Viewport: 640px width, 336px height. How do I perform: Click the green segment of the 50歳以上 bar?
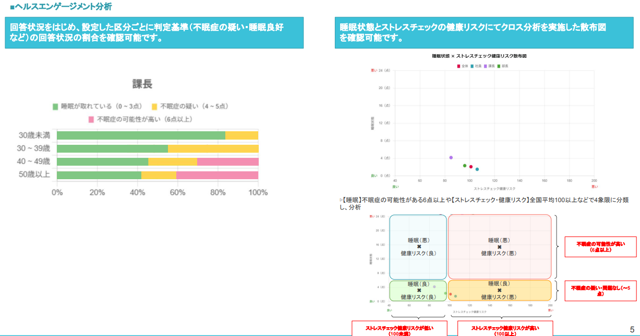pyautogui.click(x=99, y=175)
